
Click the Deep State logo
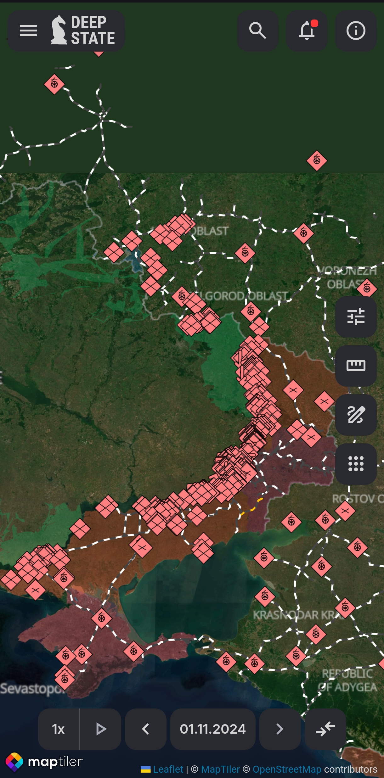pos(83,31)
